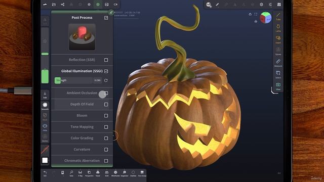
Task: Open the stroke pencil menu
Action: tap(217, 5)
